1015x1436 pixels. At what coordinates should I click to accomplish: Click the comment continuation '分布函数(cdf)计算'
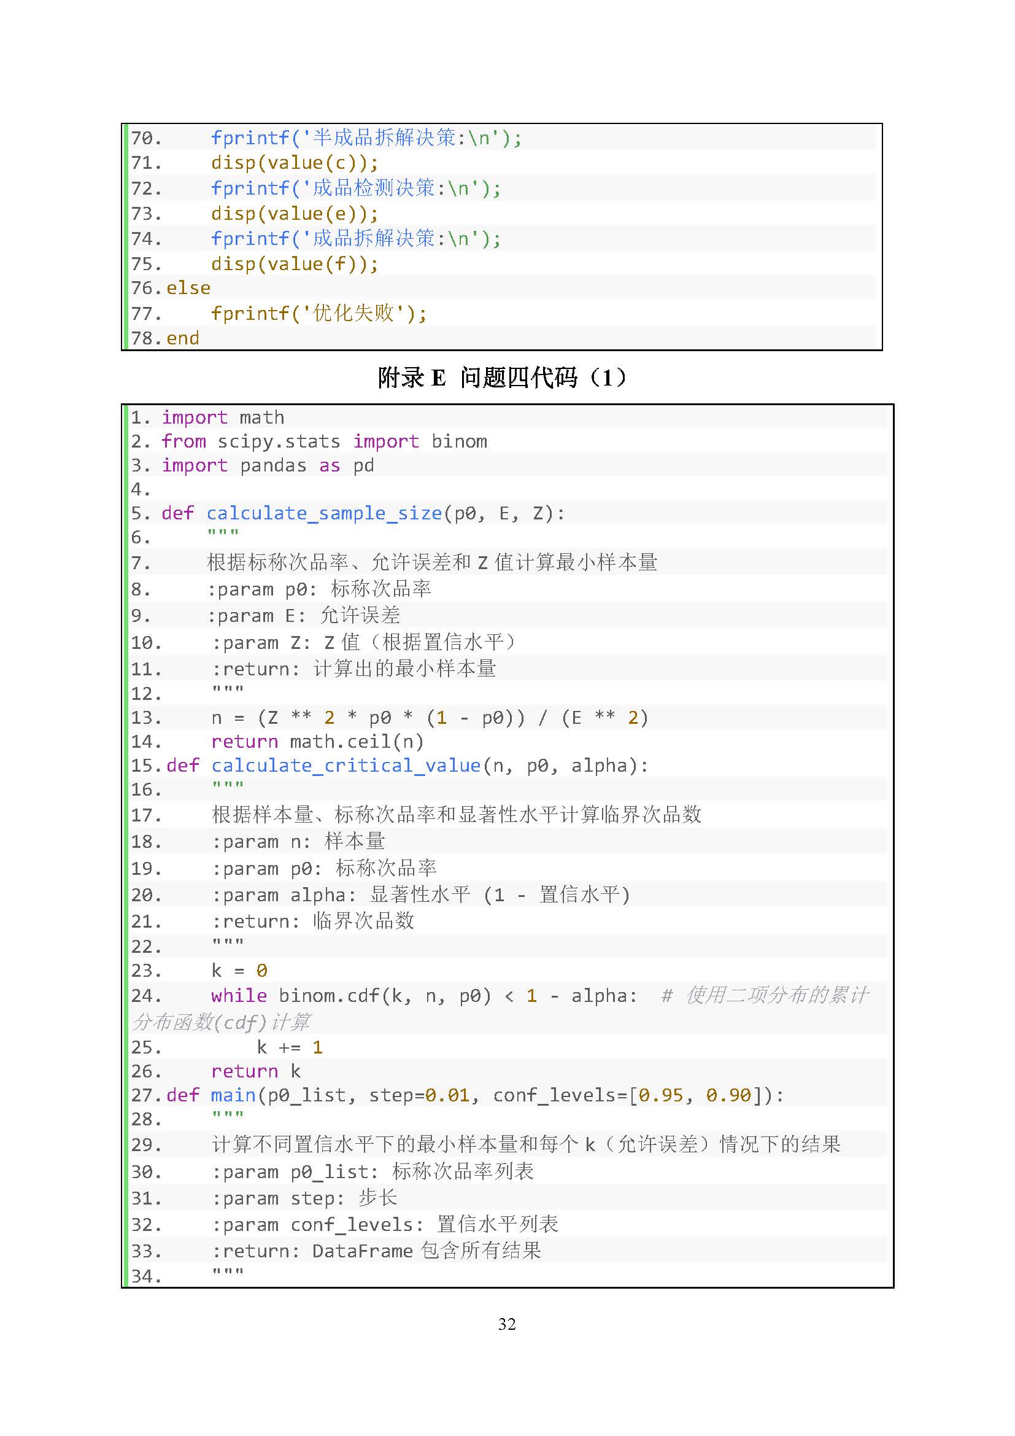(x=221, y=1023)
